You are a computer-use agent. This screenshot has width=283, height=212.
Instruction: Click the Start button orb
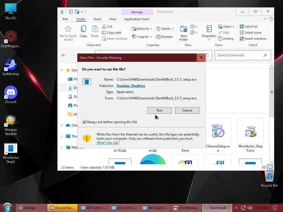[x=7, y=207]
